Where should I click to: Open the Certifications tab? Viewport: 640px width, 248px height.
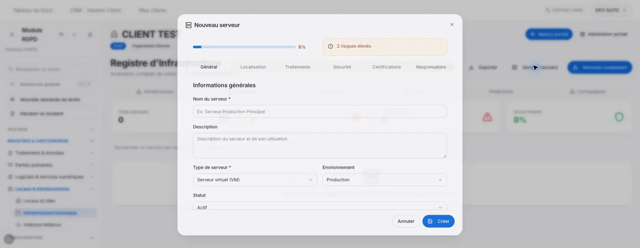pos(387,67)
